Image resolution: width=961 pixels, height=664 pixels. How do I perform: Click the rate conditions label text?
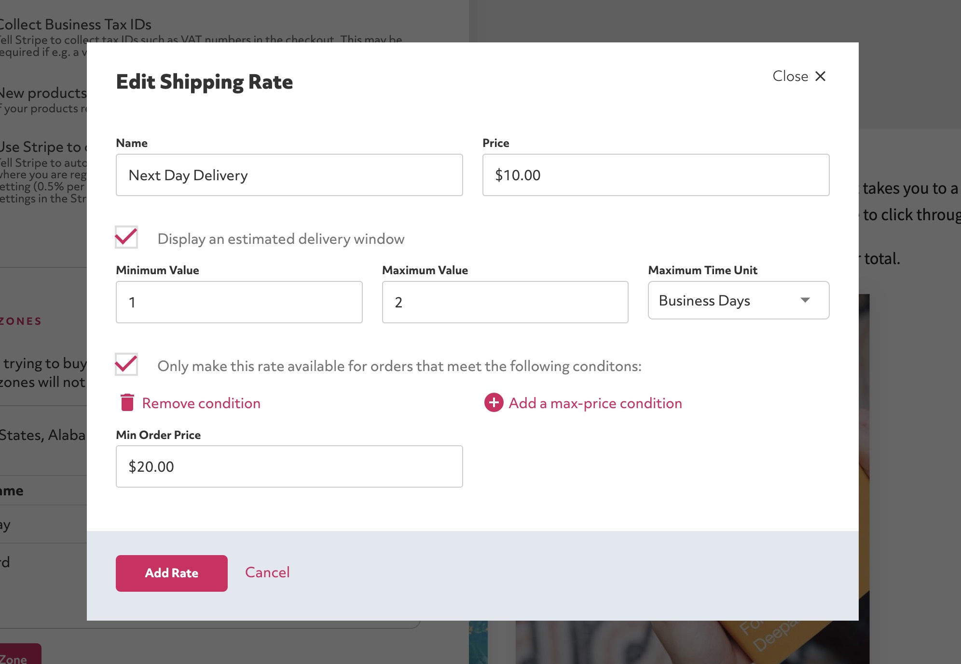[399, 366]
